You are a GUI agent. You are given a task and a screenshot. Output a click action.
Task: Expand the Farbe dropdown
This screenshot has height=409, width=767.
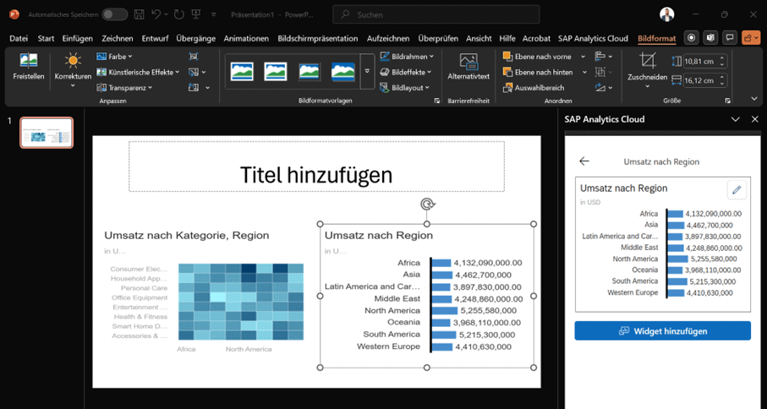tap(115, 57)
